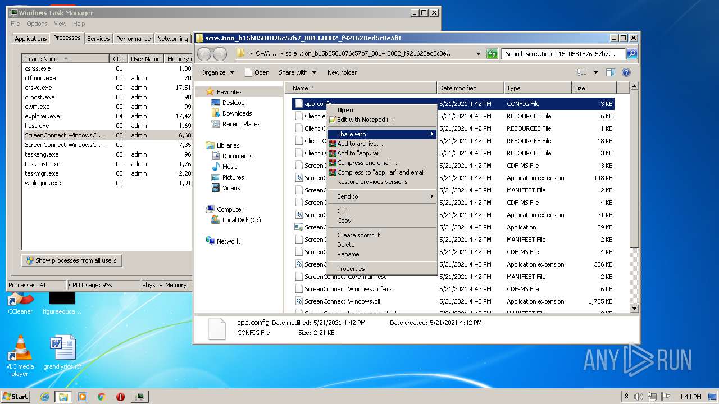Switch to Task Manager Networking tab
The width and height of the screenshot is (719, 404).
[172, 39]
